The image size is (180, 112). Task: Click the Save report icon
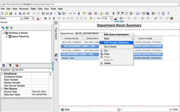pos(11,13)
